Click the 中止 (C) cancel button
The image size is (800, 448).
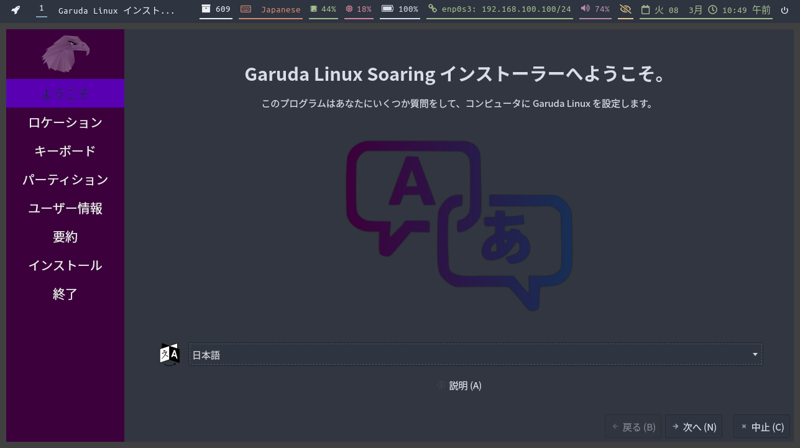tap(761, 427)
